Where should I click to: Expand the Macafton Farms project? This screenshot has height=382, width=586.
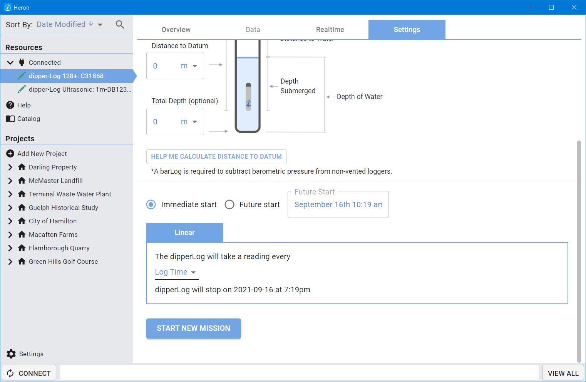[x=10, y=235]
